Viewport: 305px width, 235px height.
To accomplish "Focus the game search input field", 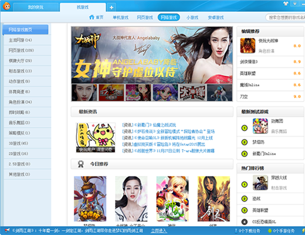I will [x=286, y=18].
